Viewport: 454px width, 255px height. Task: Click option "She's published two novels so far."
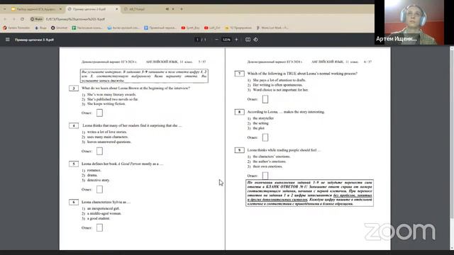click(113, 99)
